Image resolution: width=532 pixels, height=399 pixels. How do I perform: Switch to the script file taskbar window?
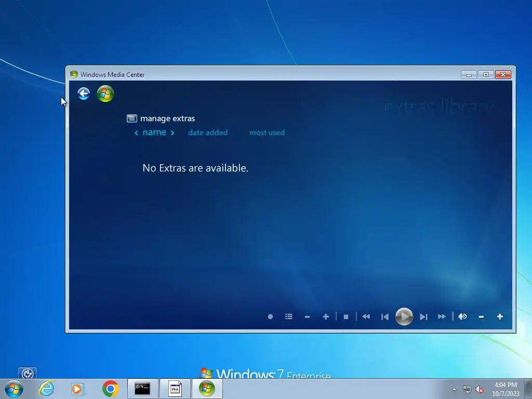[175, 389]
